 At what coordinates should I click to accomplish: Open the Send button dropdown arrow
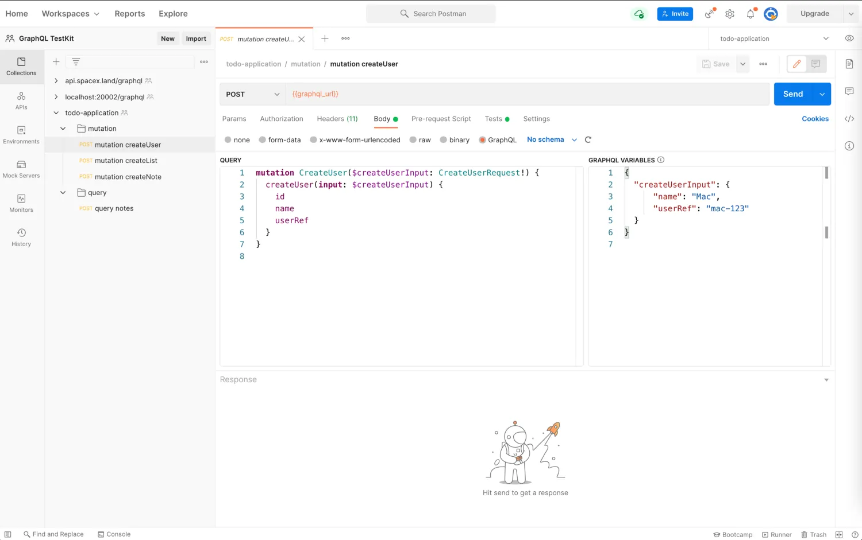point(822,94)
